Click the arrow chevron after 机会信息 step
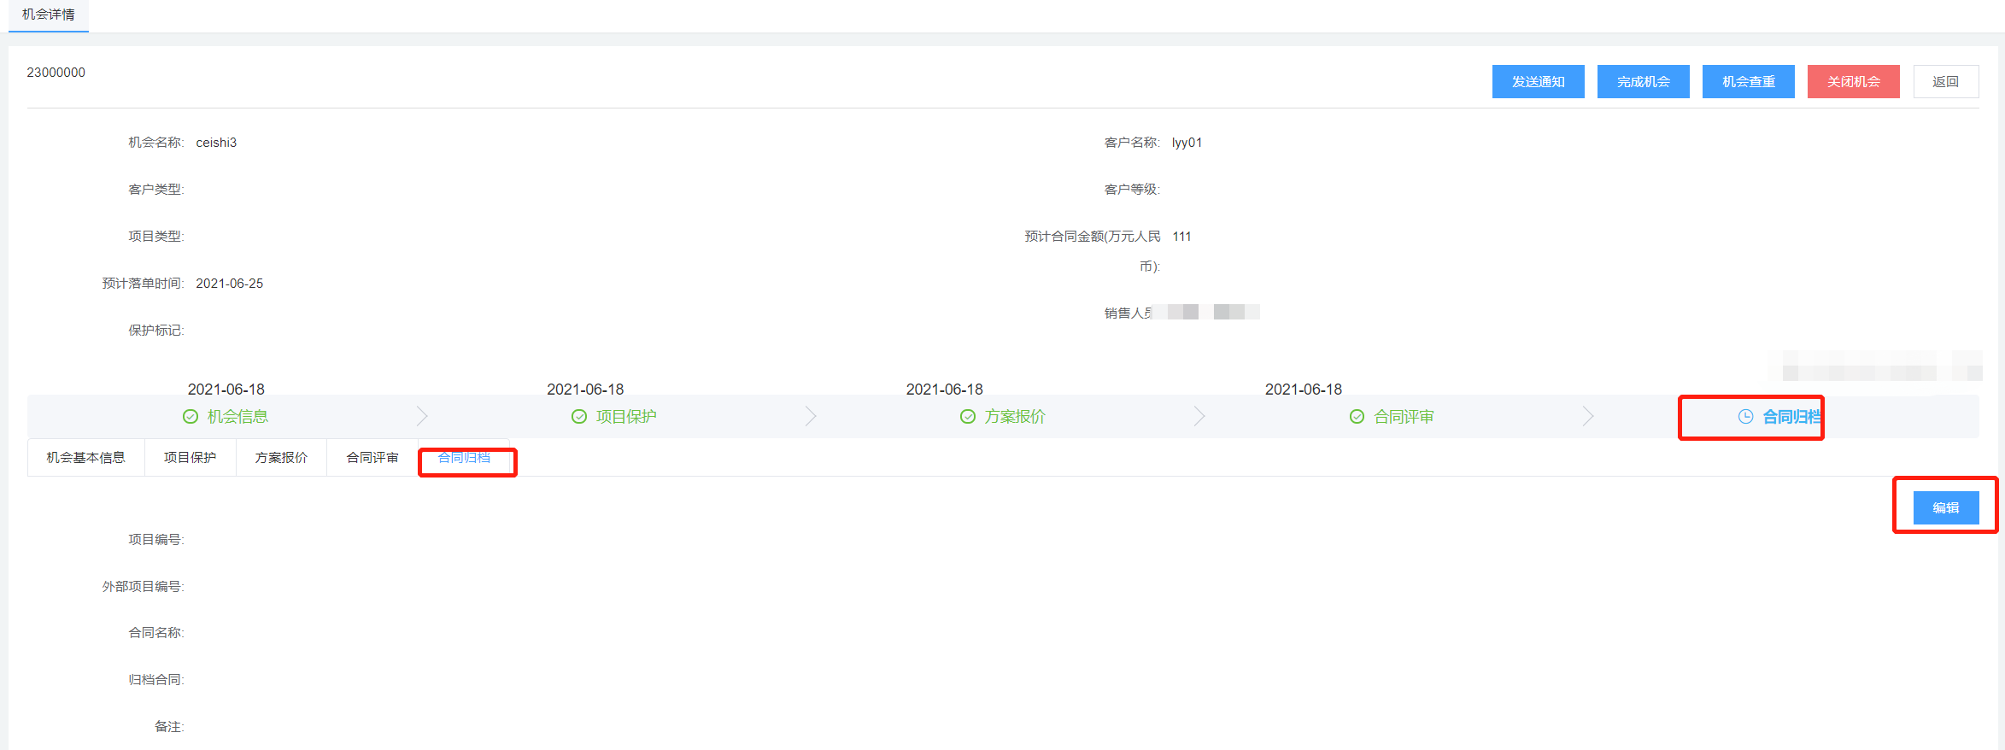This screenshot has width=2005, height=750. click(x=422, y=417)
